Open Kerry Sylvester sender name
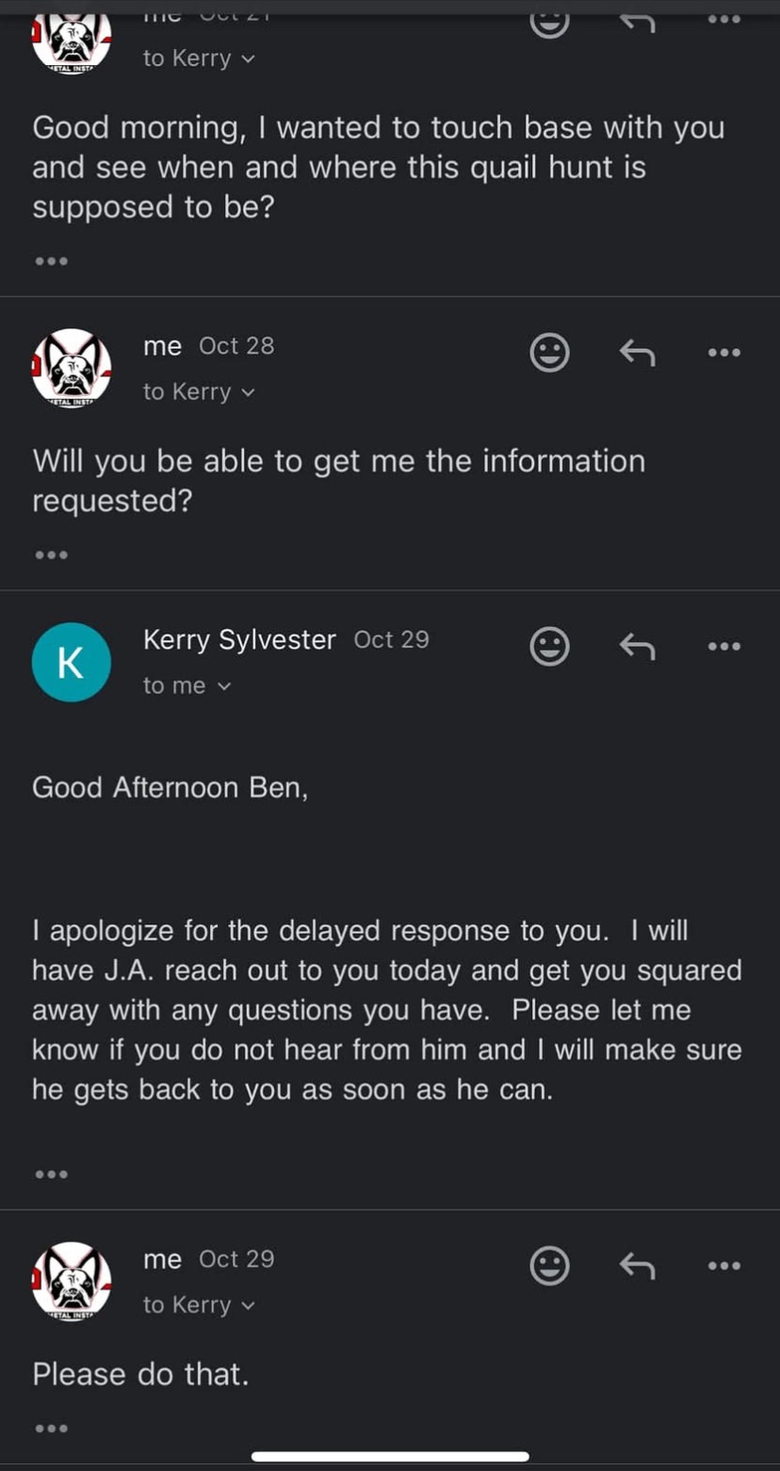This screenshot has width=780, height=1471. click(x=239, y=639)
